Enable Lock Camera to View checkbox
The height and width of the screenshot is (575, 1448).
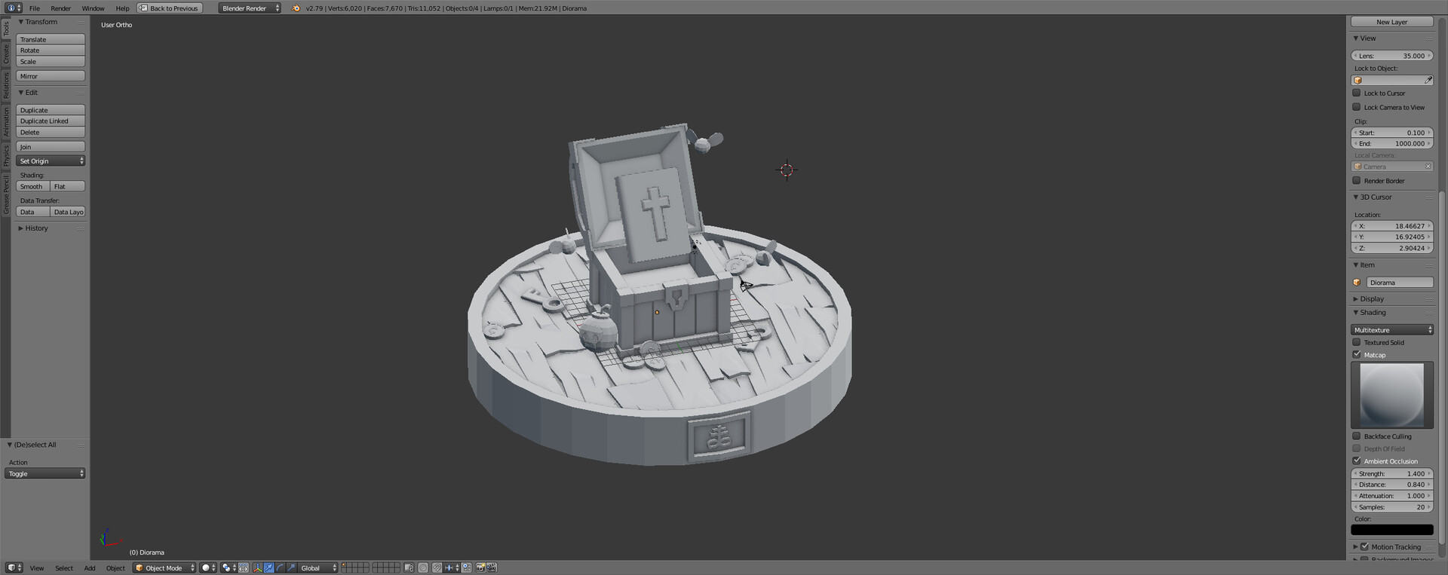[1357, 107]
